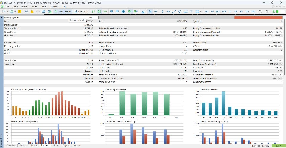Select the equidistant channel tool
The height and width of the screenshot is (148, 286).
[x=180, y=12]
